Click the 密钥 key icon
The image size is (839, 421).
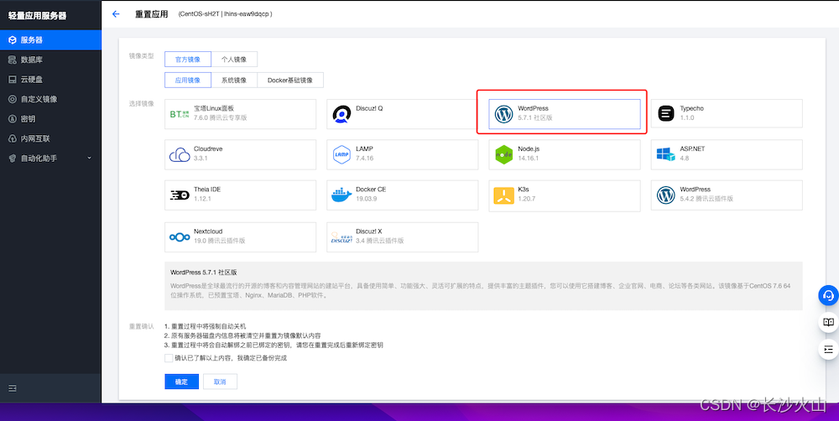tap(13, 119)
